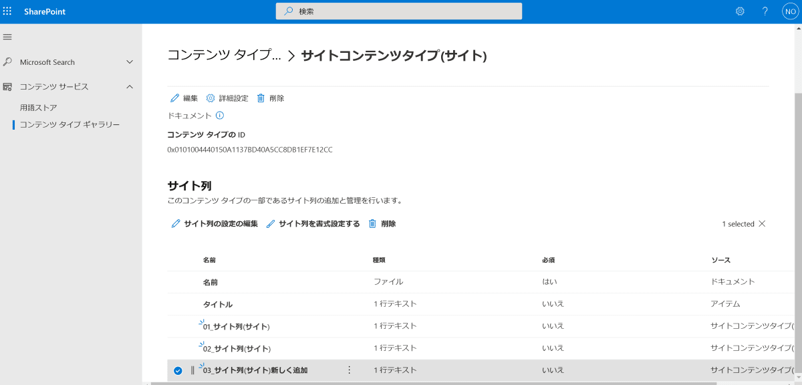Click ドキュメント in the ソース column
This screenshot has height=385, width=802.
click(733, 282)
